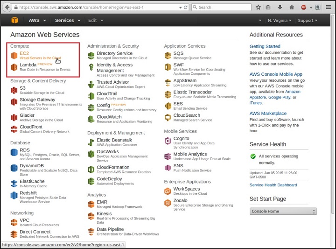Click the OpsWorks icon
The image size is (336, 249).
[91, 154]
